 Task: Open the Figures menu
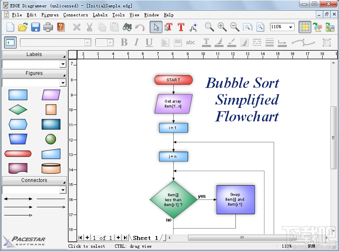coord(50,15)
